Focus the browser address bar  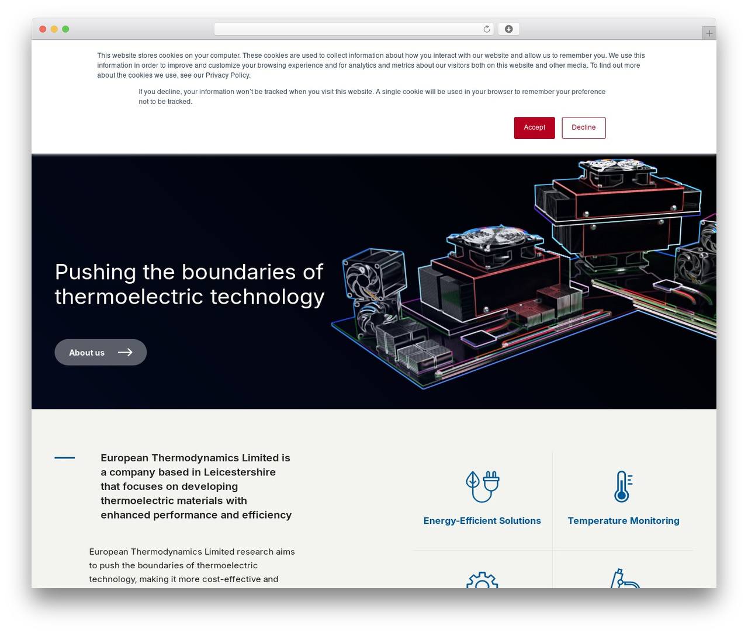[x=354, y=29]
